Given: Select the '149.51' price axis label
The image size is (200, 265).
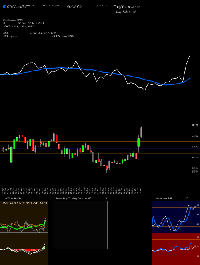Looking at the screenshot, I should [195, 147].
